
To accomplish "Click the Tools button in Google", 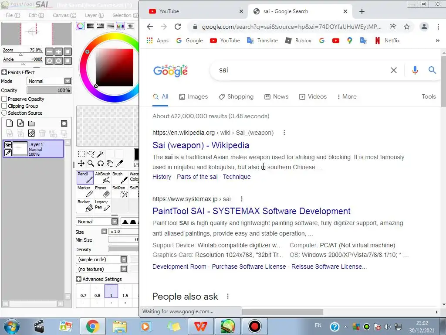I will [x=429, y=96].
